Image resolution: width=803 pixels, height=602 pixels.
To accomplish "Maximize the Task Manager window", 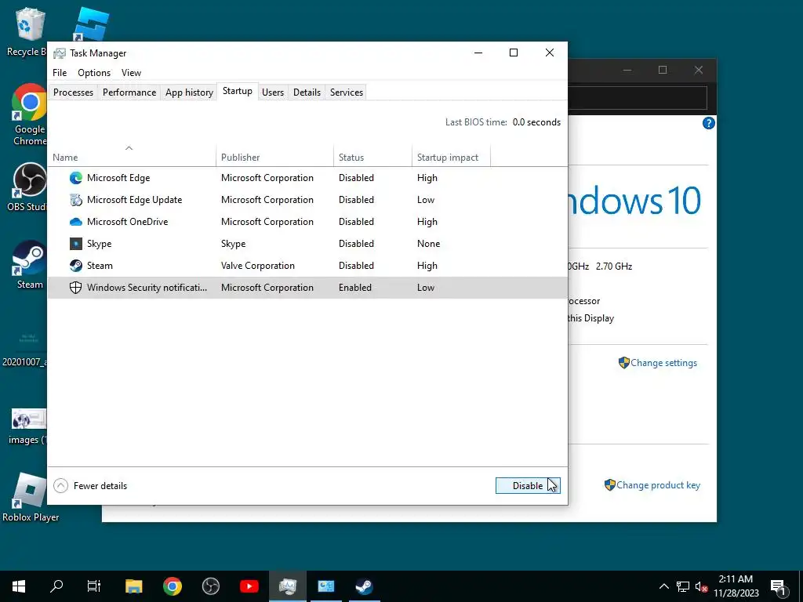I will (x=514, y=53).
